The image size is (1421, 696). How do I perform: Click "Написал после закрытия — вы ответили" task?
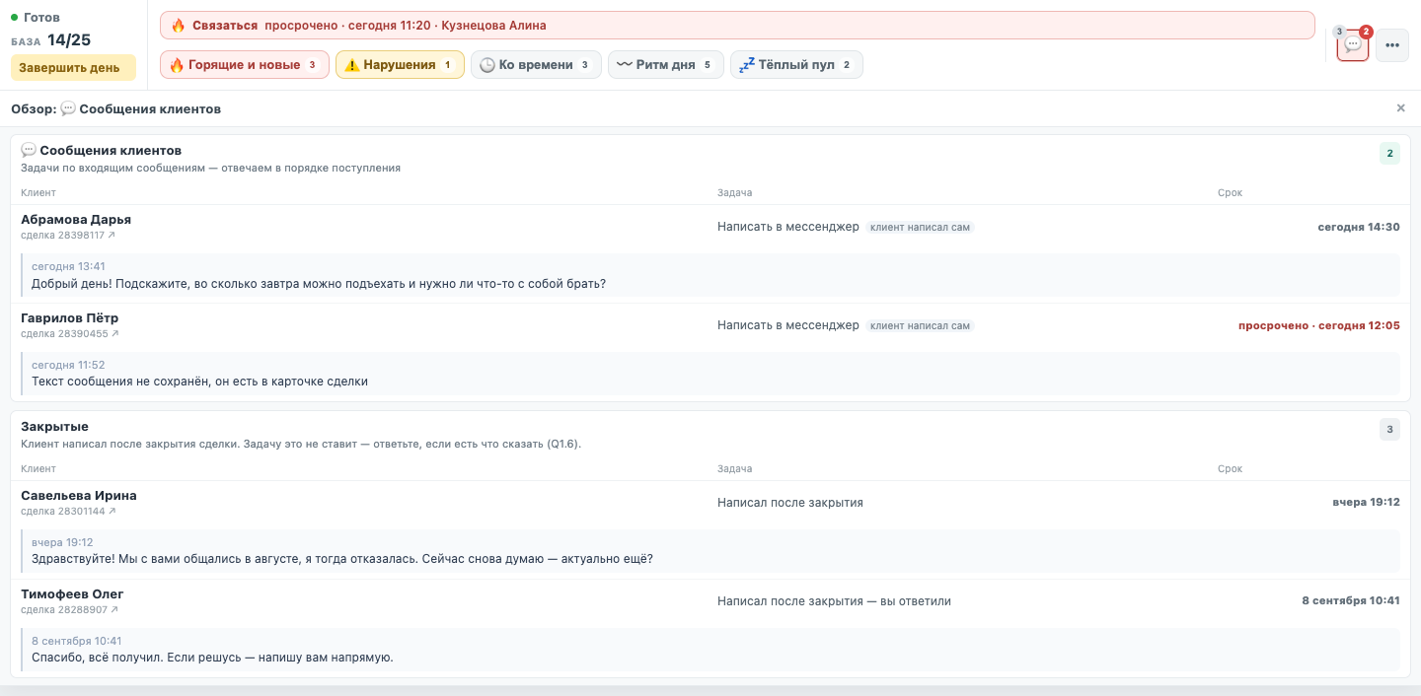click(834, 601)
